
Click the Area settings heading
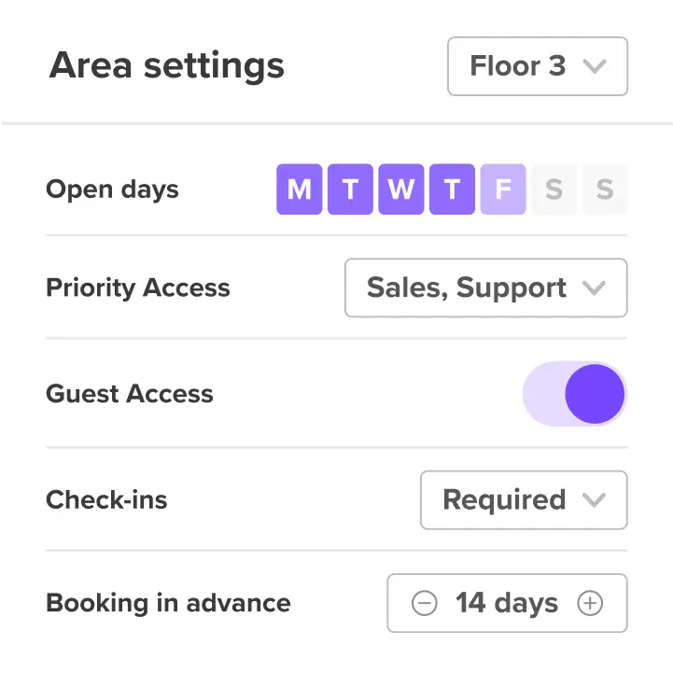click(167, 66)
